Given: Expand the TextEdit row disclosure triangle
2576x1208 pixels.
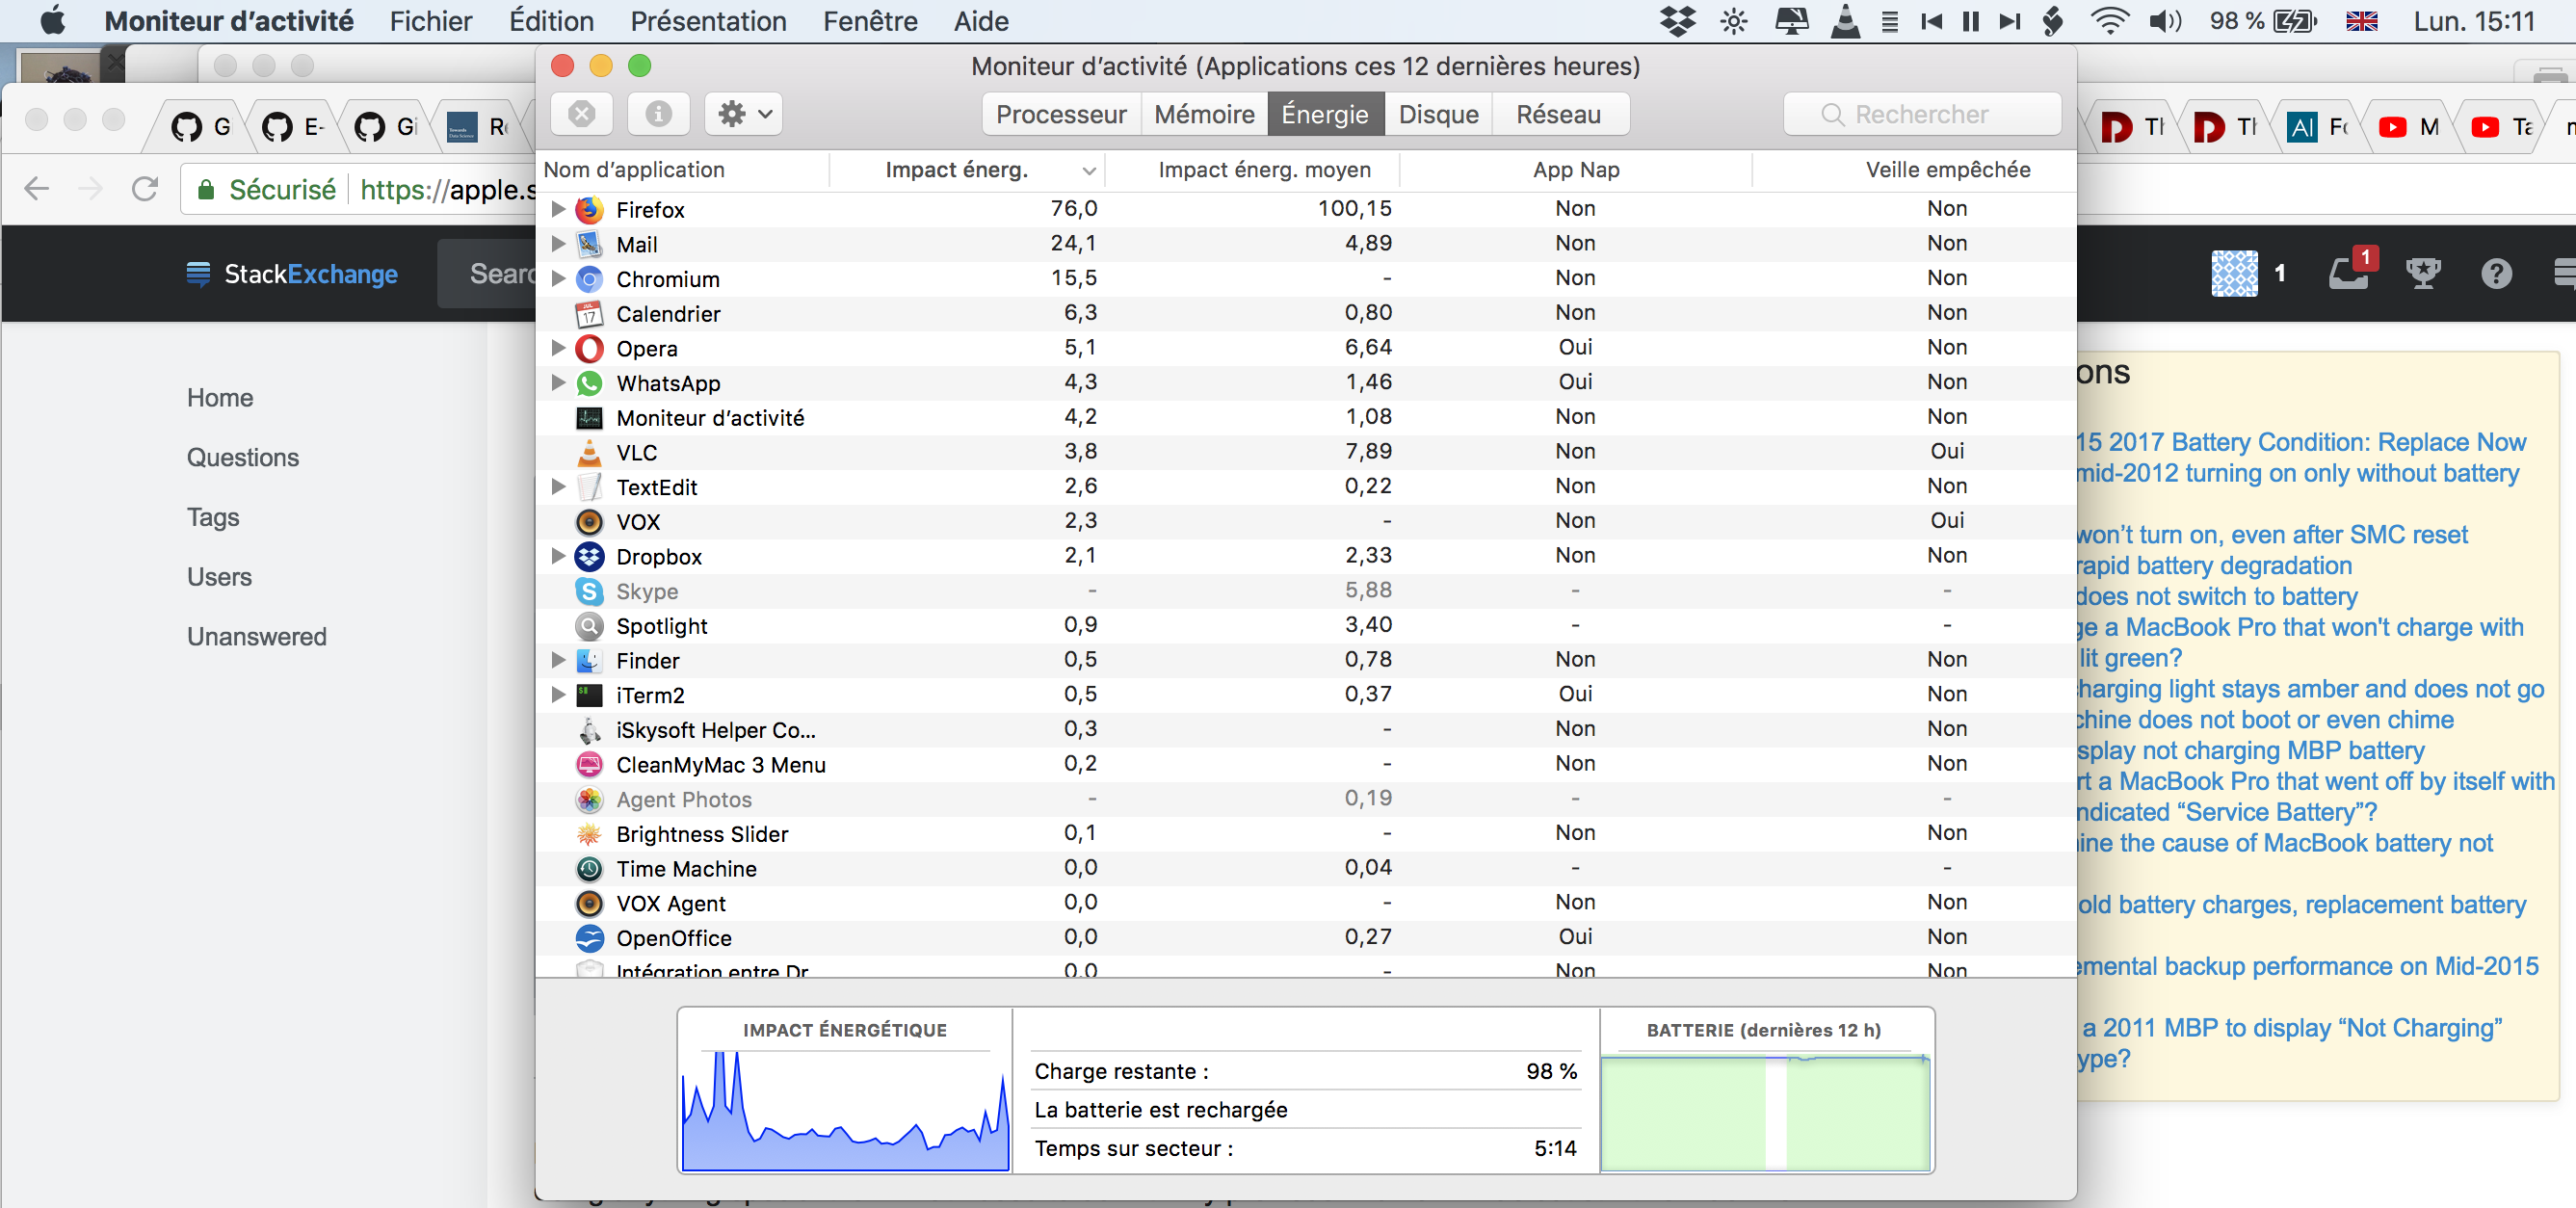Looking at the screenshot, I should pos(558,486).
